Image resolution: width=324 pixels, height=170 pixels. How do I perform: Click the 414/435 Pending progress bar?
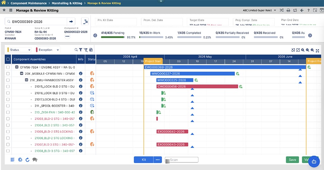pos(113,37)
